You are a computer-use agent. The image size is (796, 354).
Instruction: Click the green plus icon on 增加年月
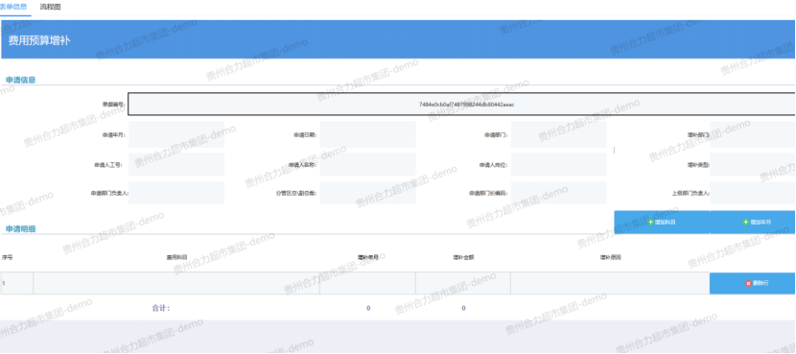[x=746, y=222]
